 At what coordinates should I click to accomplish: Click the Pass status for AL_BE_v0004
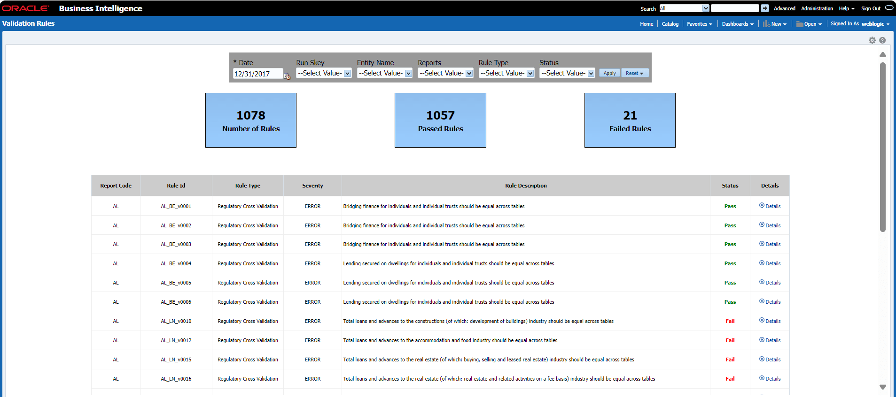coord(730,263)
